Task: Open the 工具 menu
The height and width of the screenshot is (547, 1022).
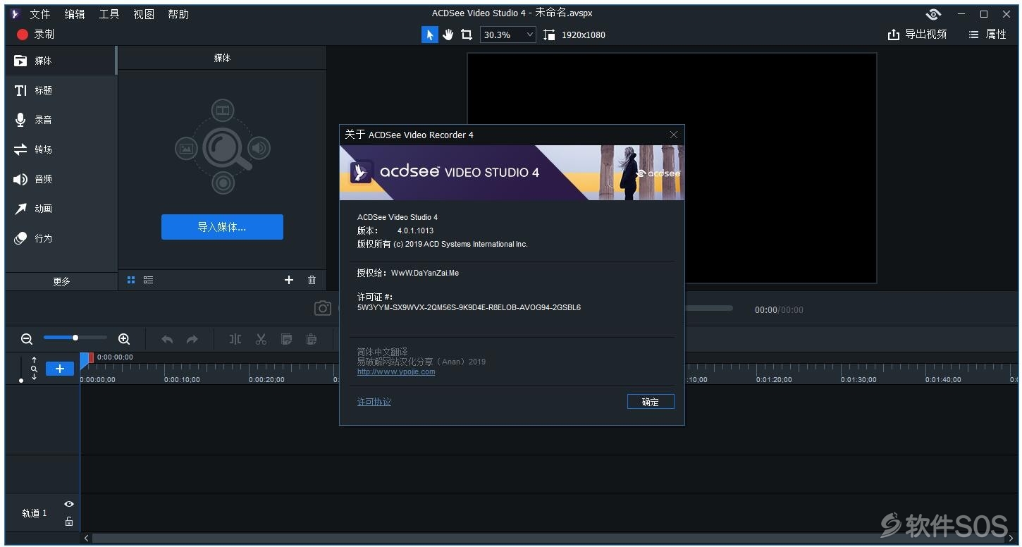Action: pyautogui.click(x=109, y=14)
